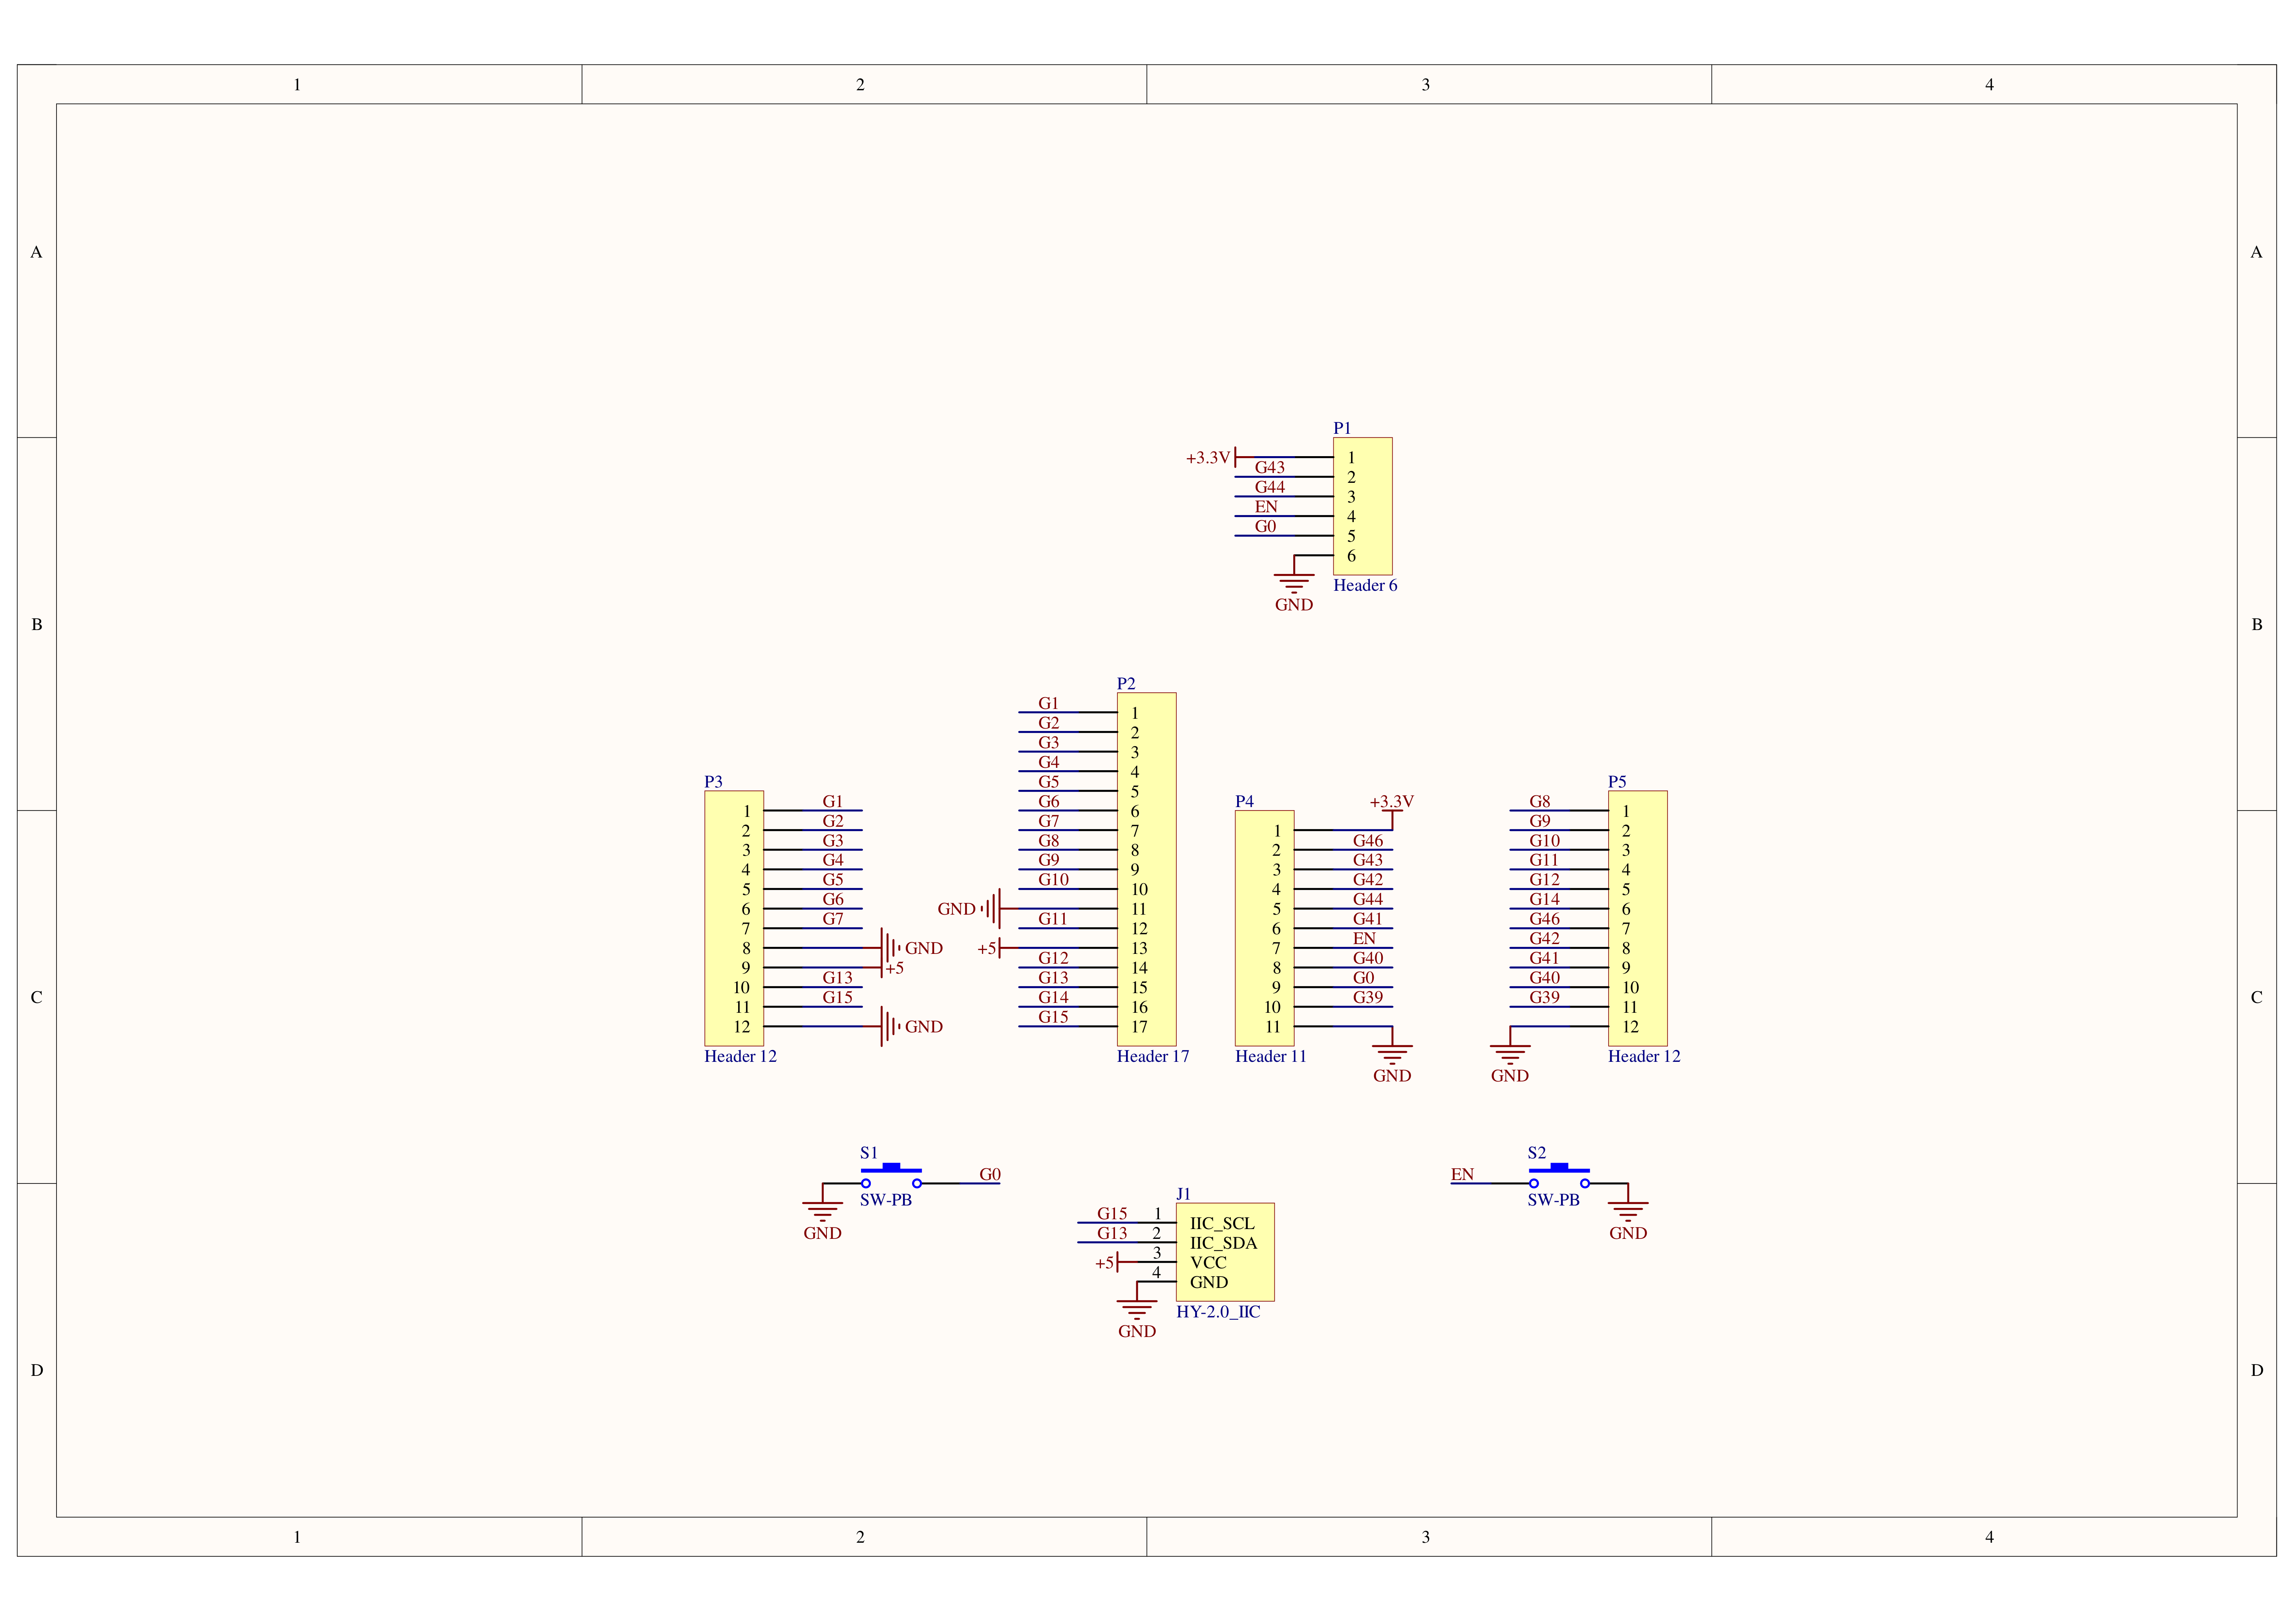Select the G15 net label on connector J1

(1112, 1214)
